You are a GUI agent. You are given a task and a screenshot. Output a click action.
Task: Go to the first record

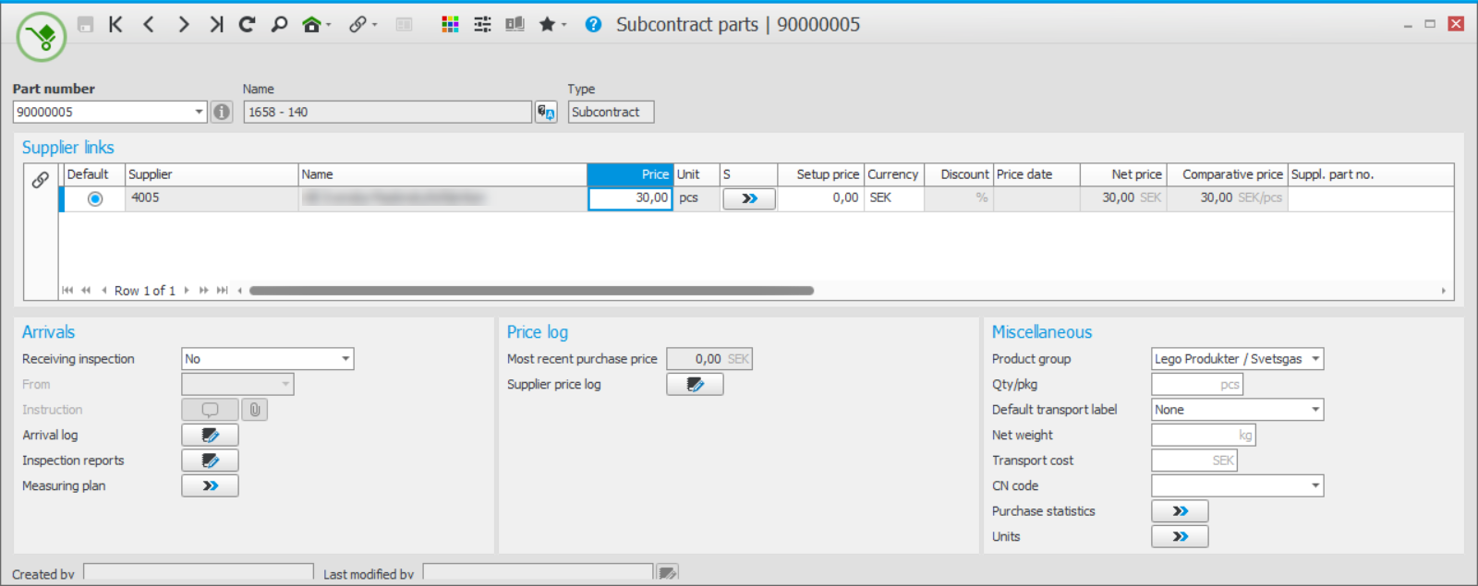115,25
